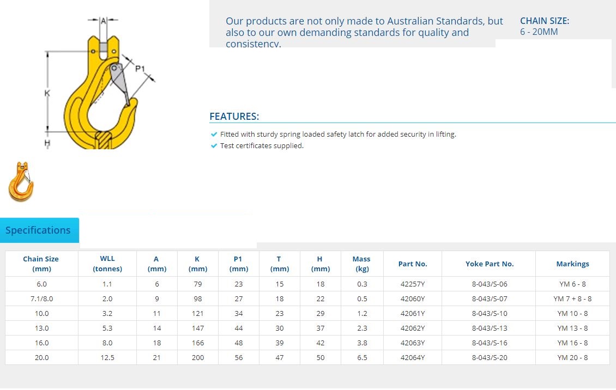This screenshot has height=390, width=616.
Task: Click the Markings column header
Action: click(572, 264)
